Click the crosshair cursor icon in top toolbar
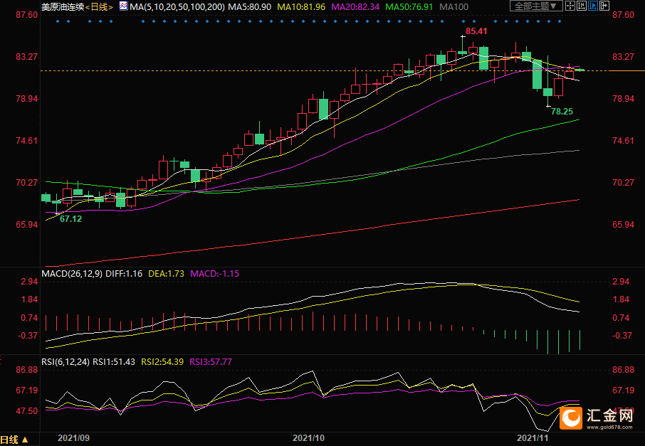 tap(570, 6)
